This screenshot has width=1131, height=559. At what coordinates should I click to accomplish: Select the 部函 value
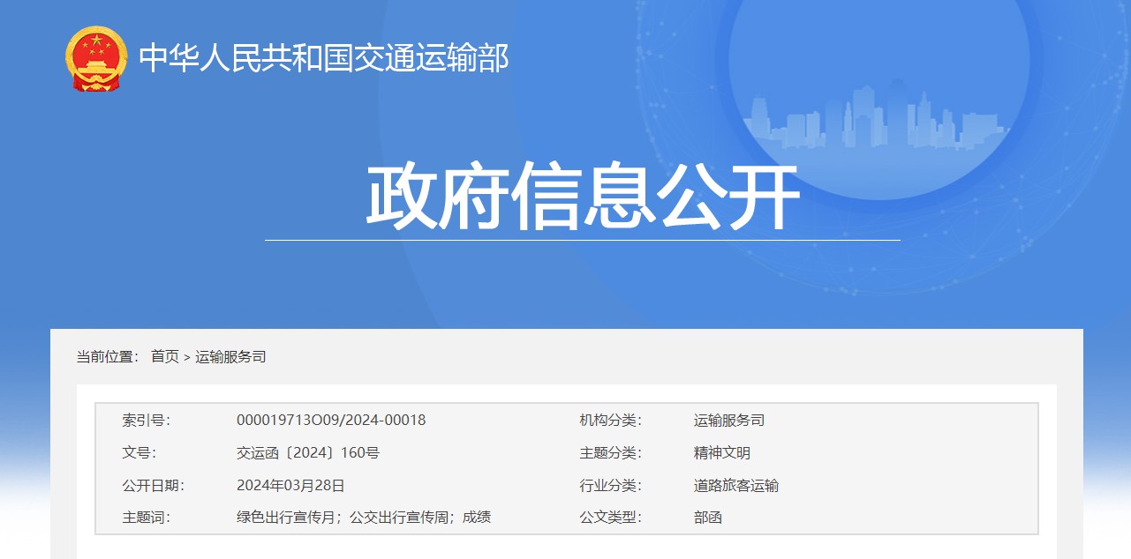click(x=708, y=517)
